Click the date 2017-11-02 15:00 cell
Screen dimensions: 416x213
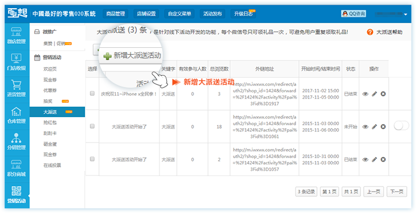point(320,91)
